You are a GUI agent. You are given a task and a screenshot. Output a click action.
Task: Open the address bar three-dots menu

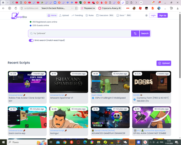72,8
